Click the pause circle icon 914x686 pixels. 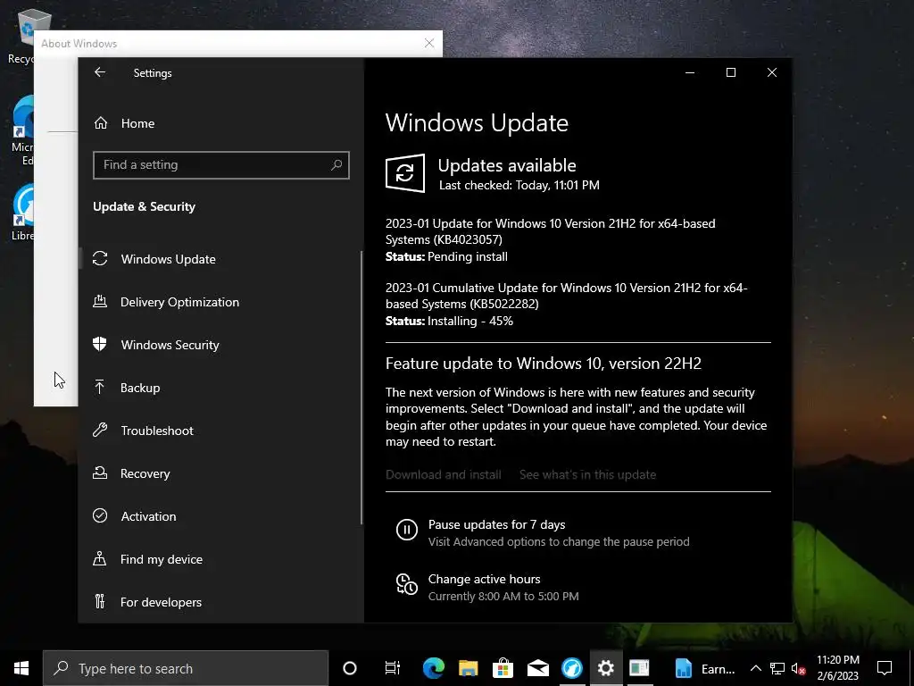pos(407,530)
